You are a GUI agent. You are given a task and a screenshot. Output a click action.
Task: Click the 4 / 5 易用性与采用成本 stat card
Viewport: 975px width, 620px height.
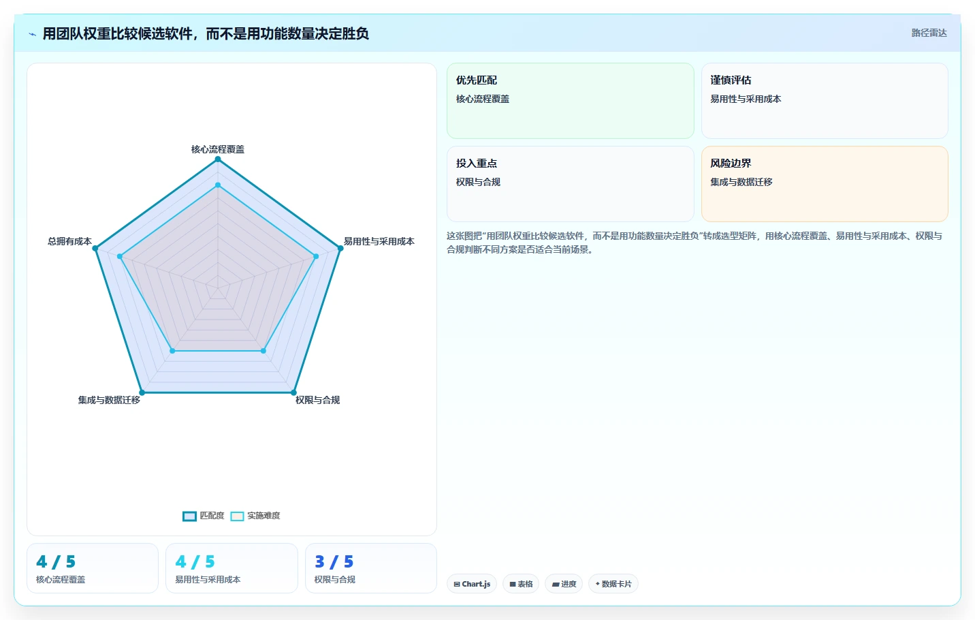point(231,568)
